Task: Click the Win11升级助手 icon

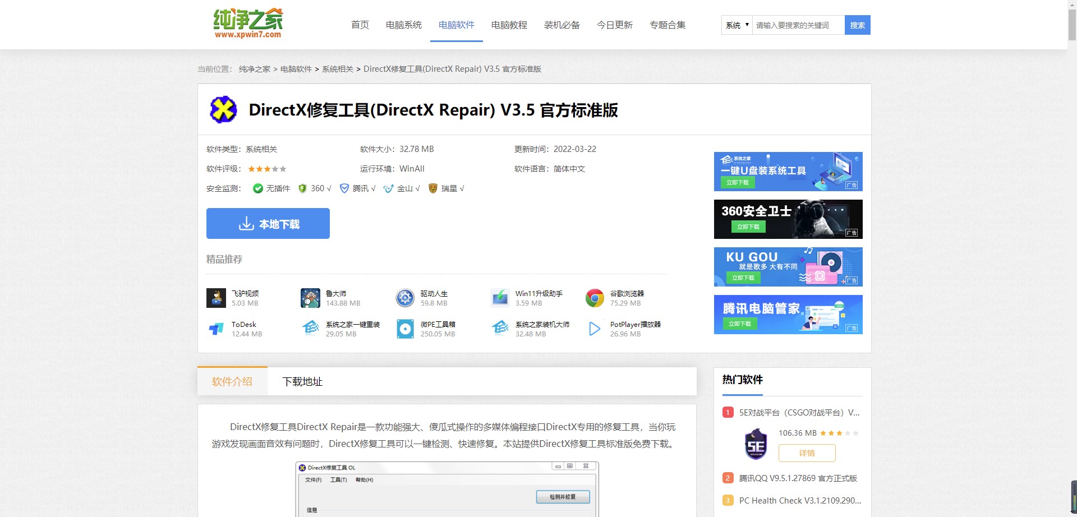Action: click(500, 298)
